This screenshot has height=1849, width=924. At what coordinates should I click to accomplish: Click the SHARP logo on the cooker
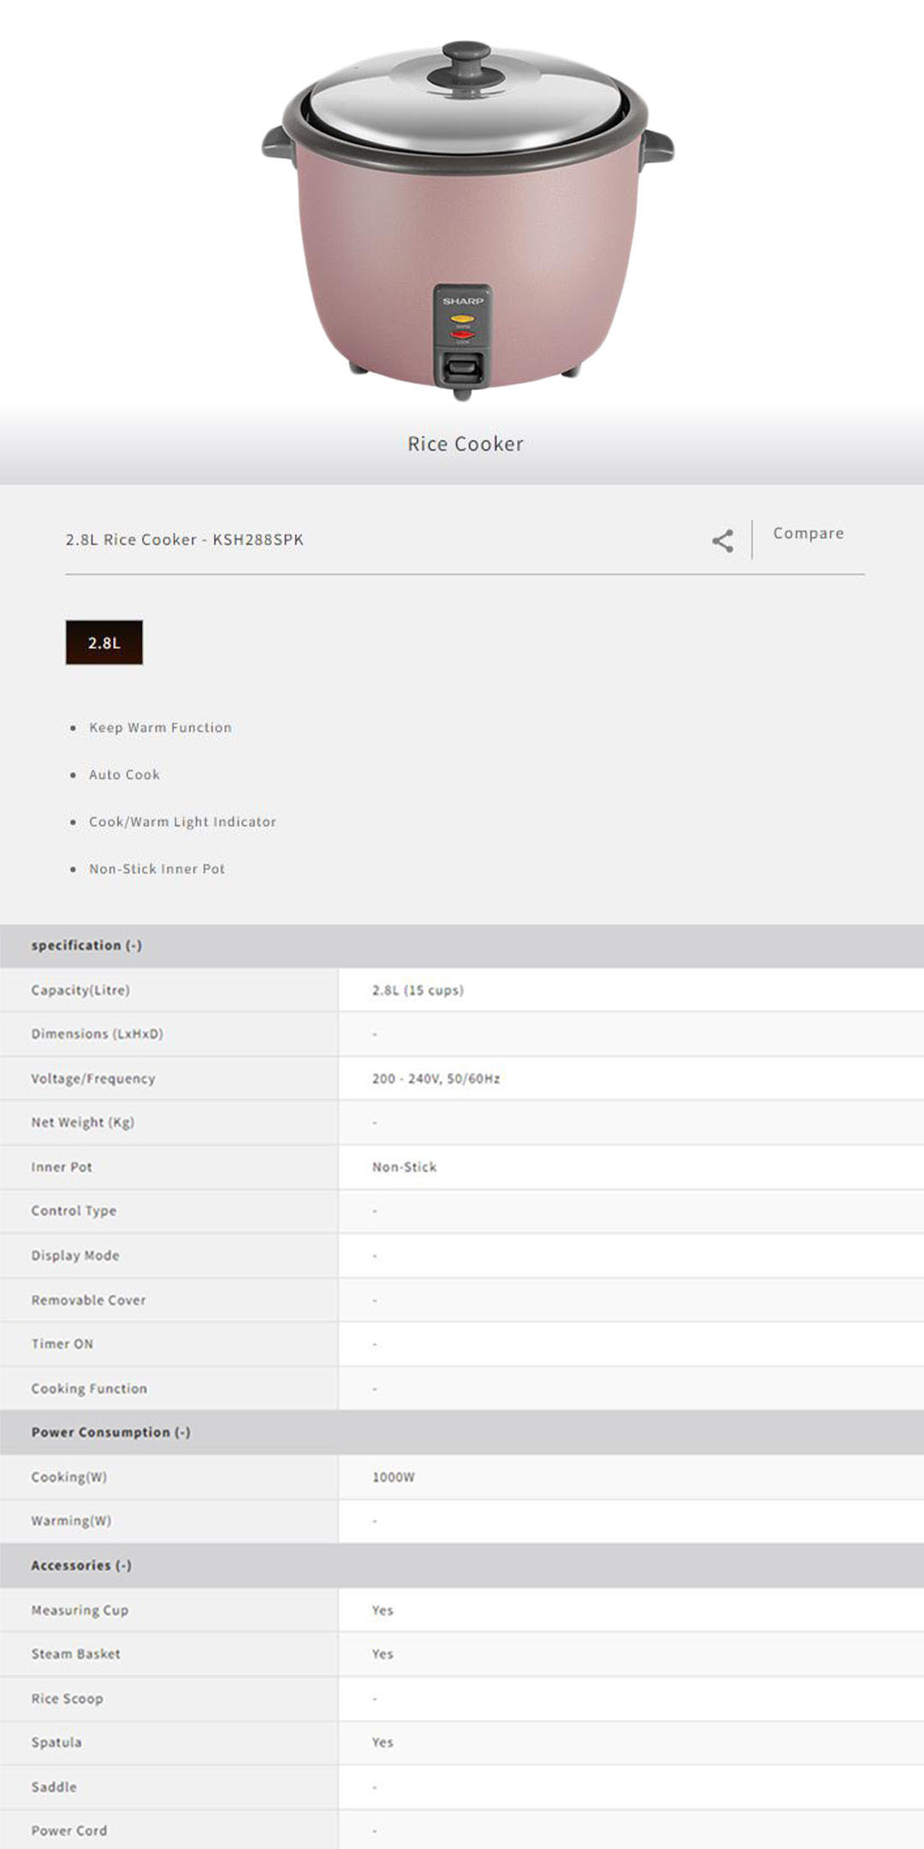click(463, 301)
